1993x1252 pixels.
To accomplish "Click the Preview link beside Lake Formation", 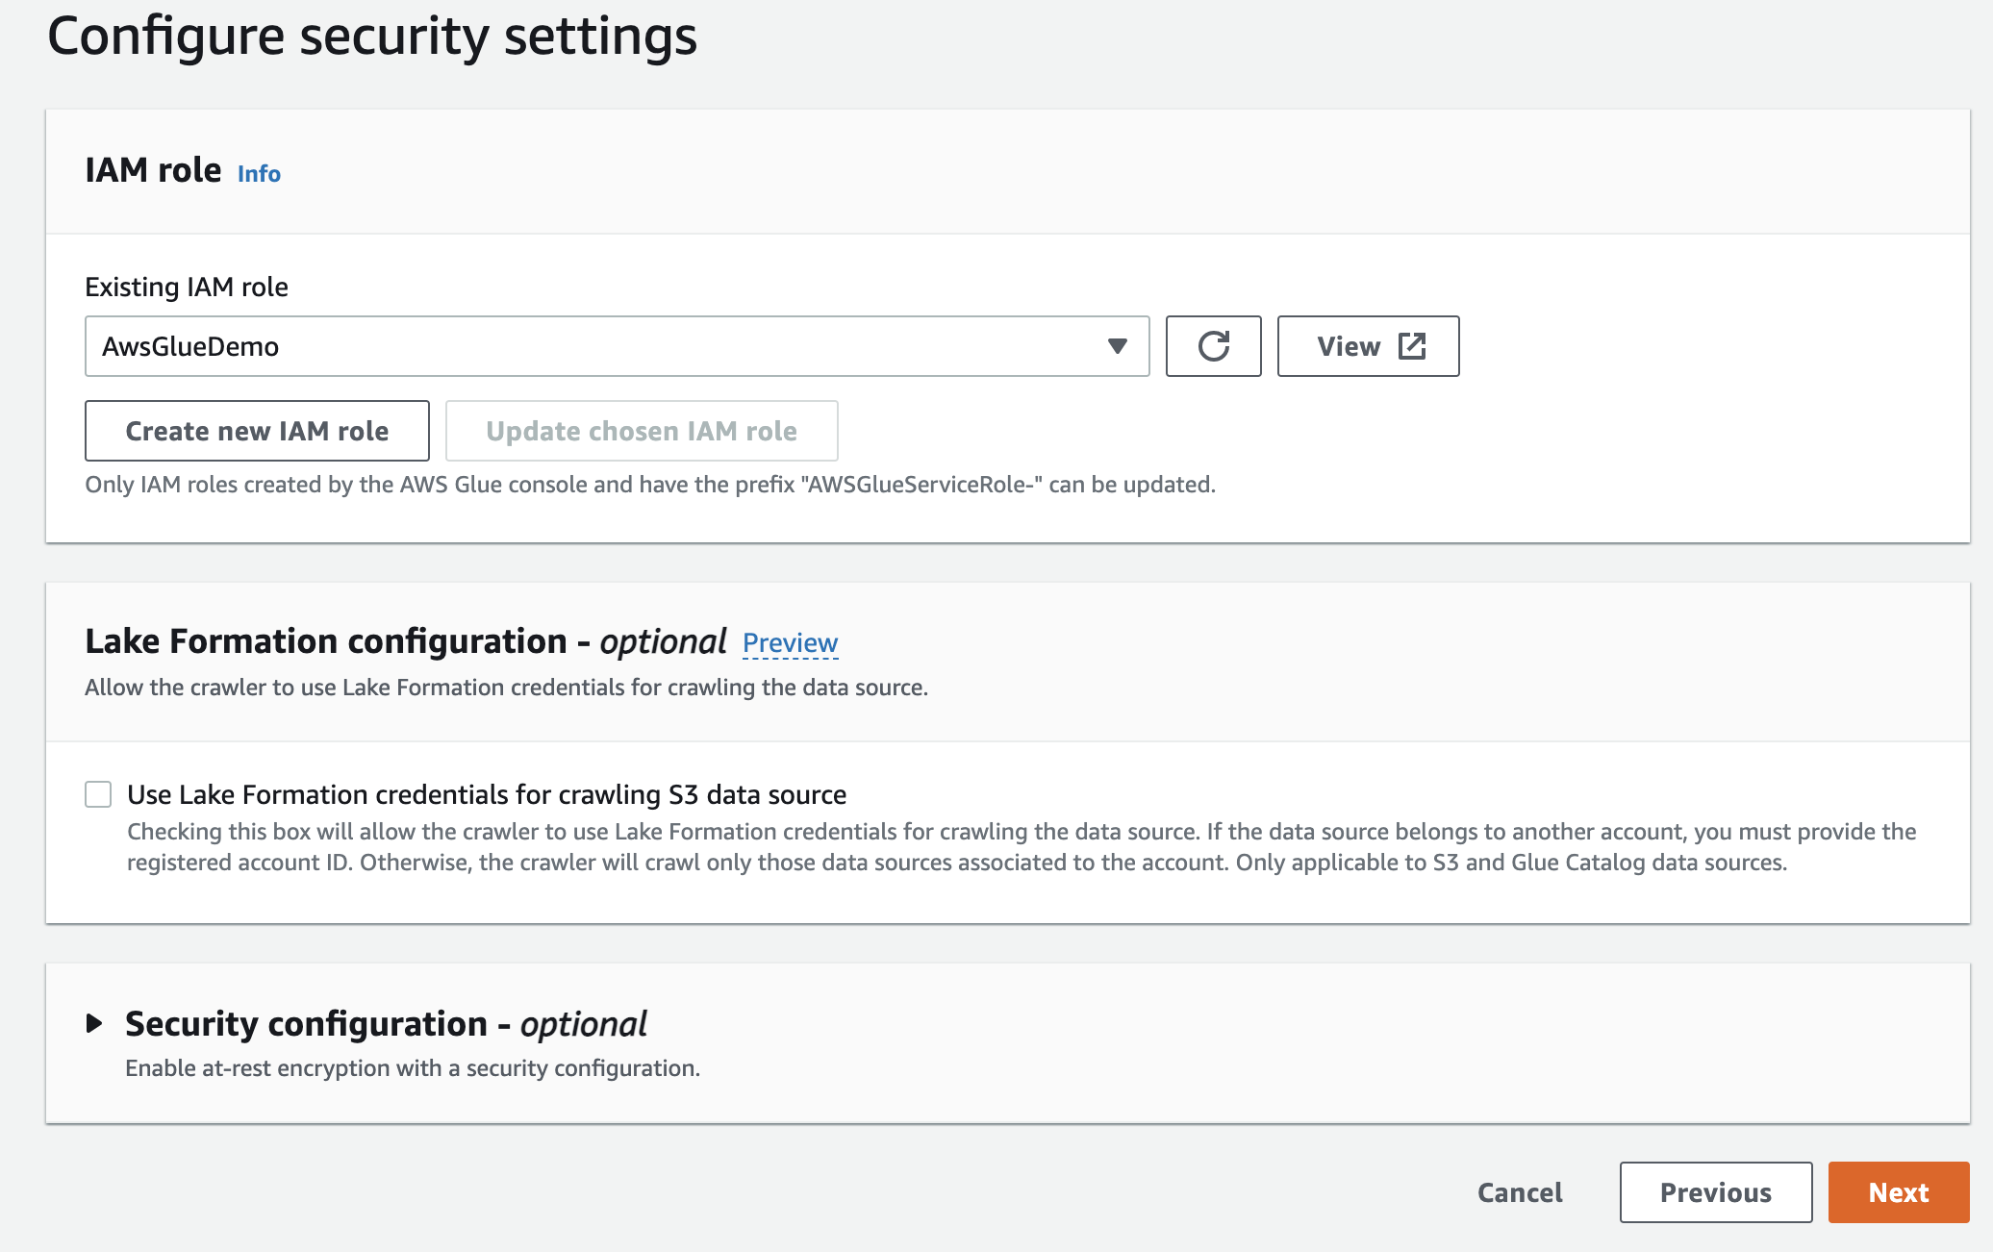I will (790, 642).
